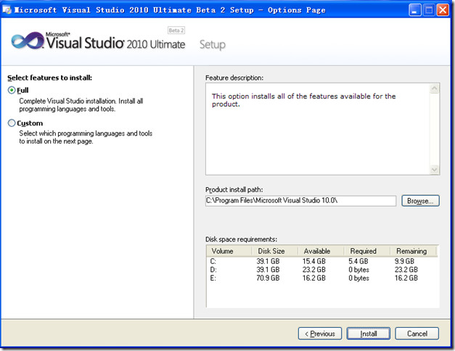Select the Full installation radio button
The width and height of the screenshot is (455, 351).
pos(12,90)
